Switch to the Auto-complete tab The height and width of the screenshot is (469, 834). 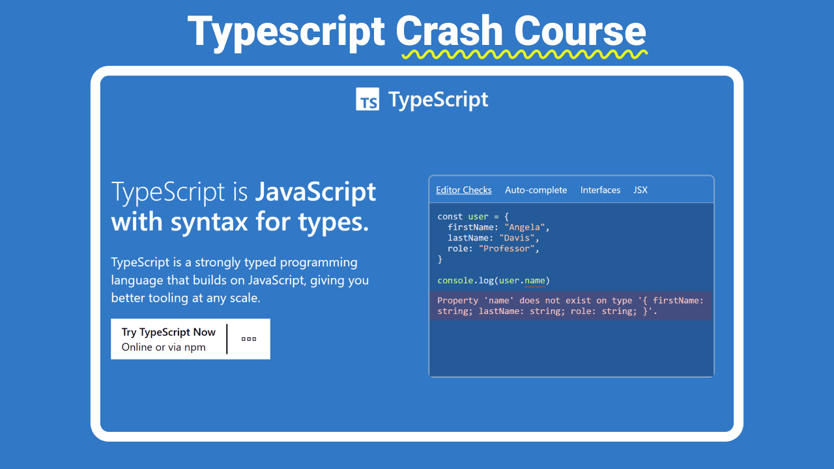pos(536,190)
